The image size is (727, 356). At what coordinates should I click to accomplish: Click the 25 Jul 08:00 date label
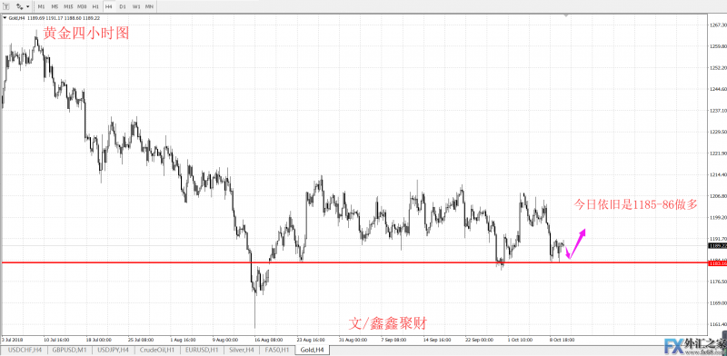[x=142, y=340]
